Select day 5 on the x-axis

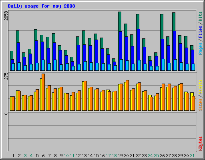click(37, 156)
